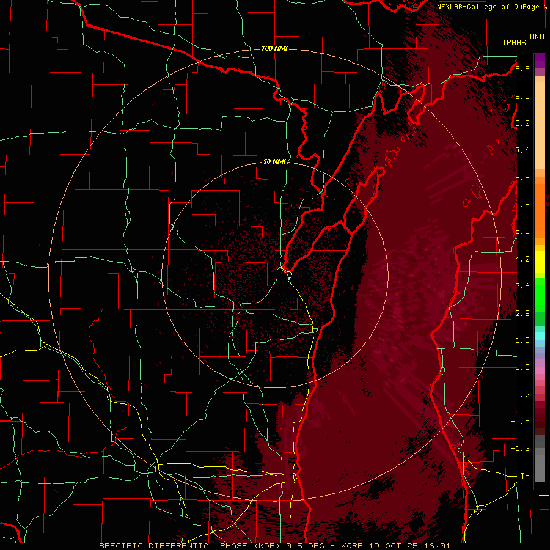Viewport: 550px width, 550px height.
Task: Click the 8.2 value on the scale
Action: tap(522, 123)
